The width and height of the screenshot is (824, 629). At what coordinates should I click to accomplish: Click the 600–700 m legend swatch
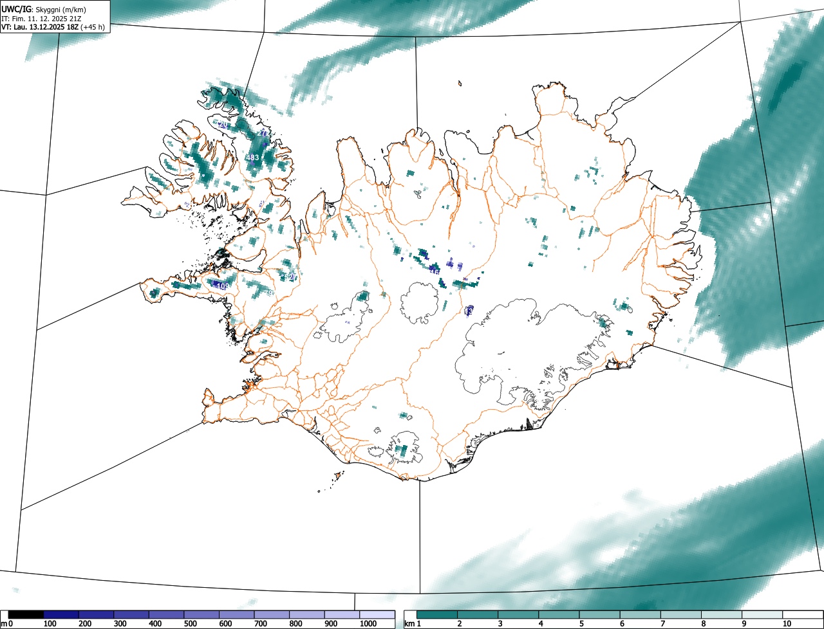[236, 614]
